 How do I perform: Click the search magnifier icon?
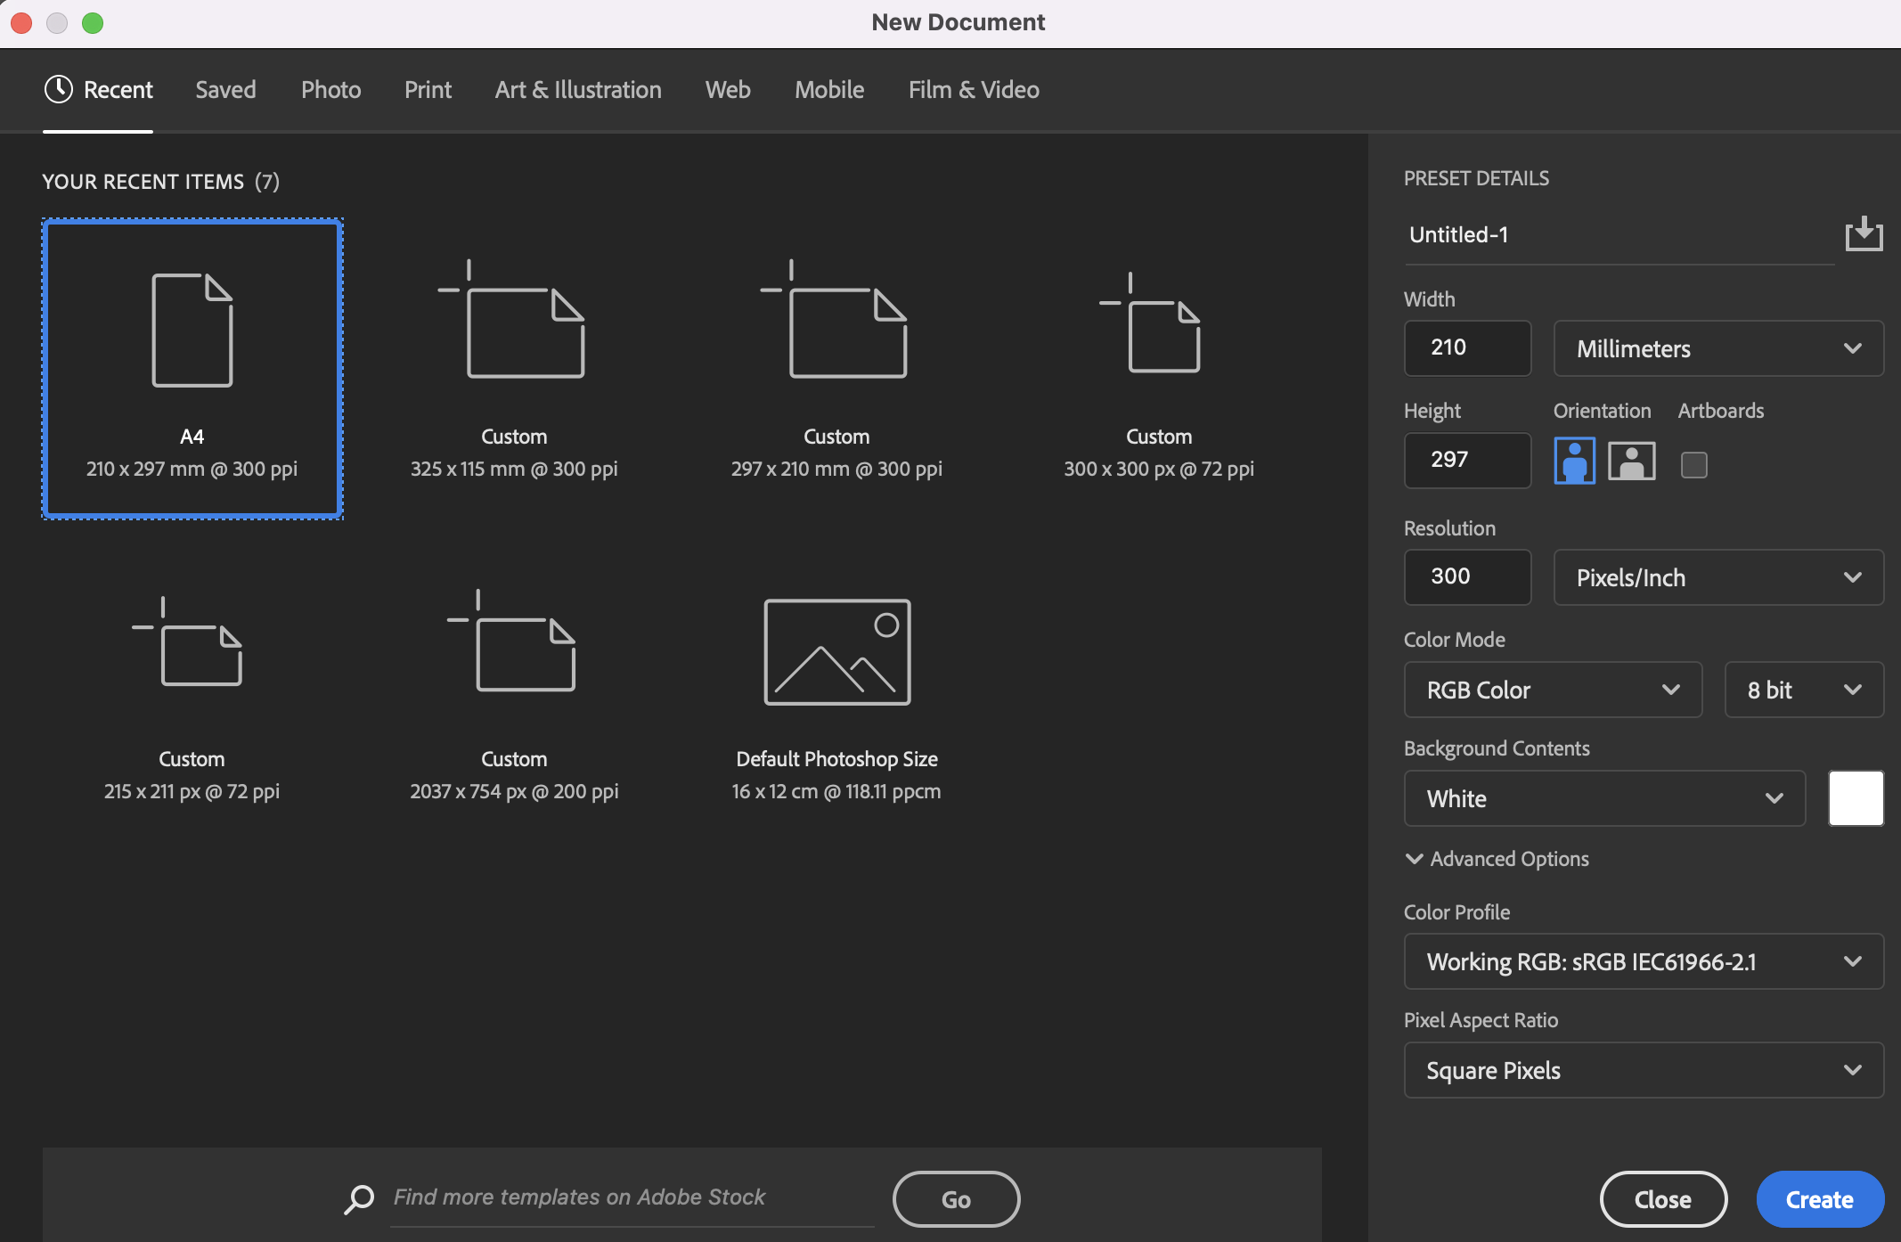(x=359, y=1198)
